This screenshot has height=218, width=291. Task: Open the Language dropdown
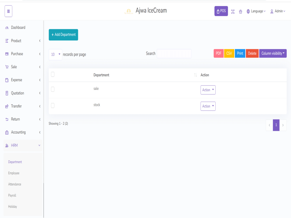256,11
